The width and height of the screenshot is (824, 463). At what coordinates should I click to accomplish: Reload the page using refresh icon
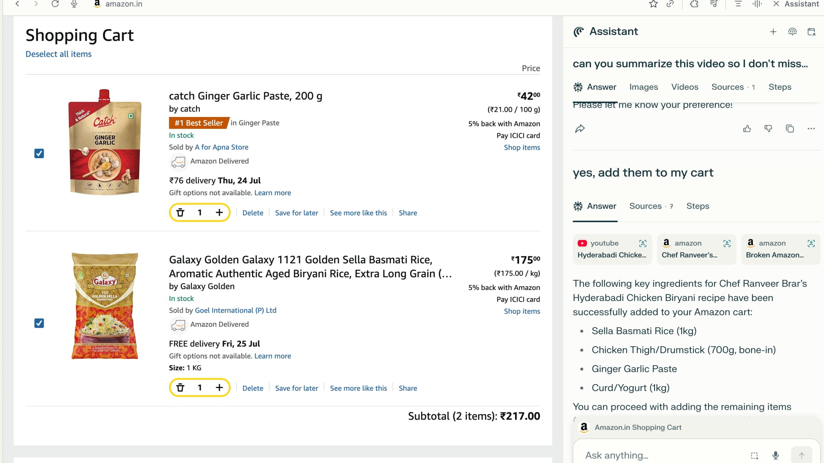point(55,4)
